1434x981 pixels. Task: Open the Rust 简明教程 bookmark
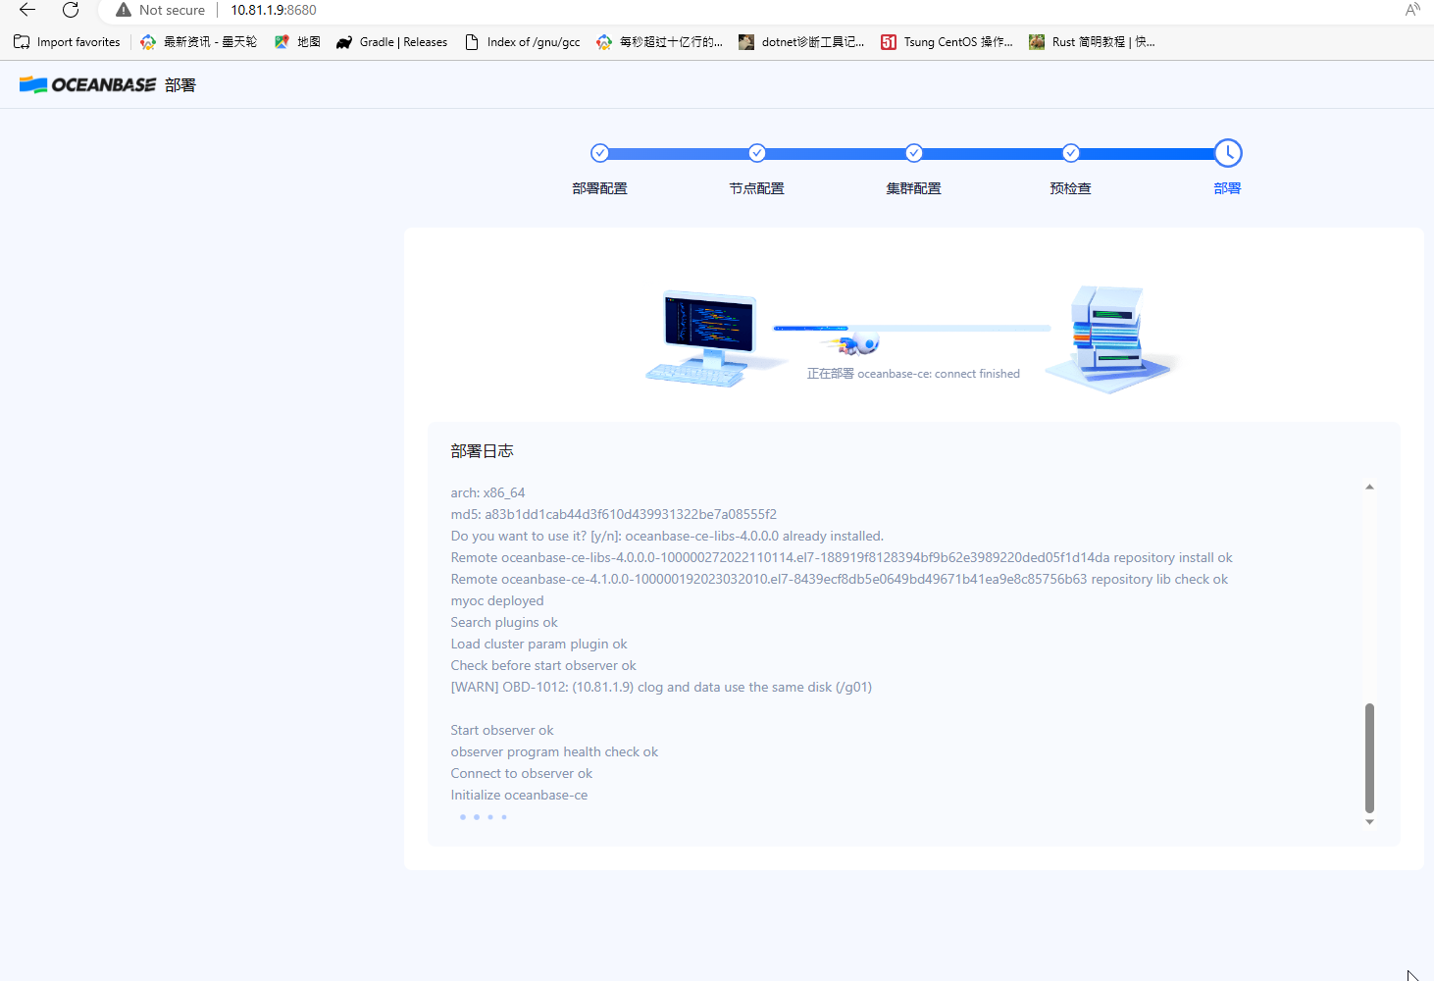(x=1092, y=42)
